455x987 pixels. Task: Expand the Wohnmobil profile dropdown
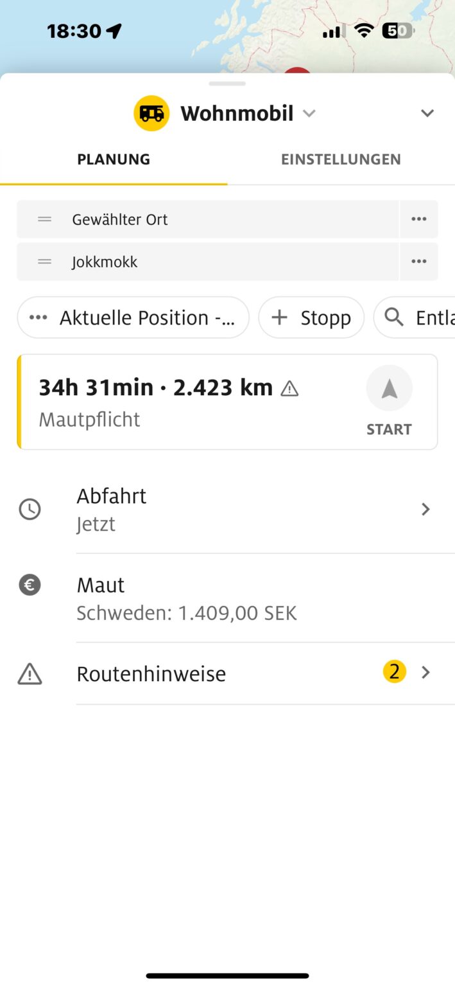pos(309,113)
